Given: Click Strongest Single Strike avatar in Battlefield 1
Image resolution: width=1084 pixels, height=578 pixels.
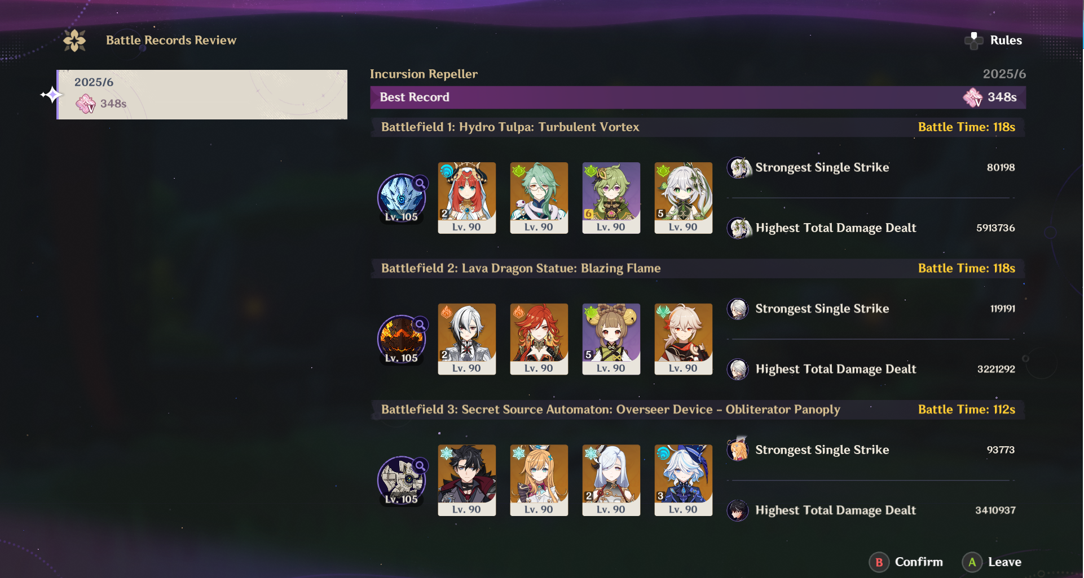Looking at the screenshot, I should pyautogui.click(x=739, y=168).
